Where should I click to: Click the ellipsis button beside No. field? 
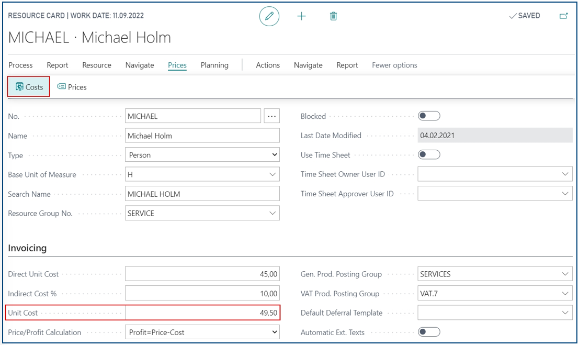pyautogui.click(x=272, y=116)
